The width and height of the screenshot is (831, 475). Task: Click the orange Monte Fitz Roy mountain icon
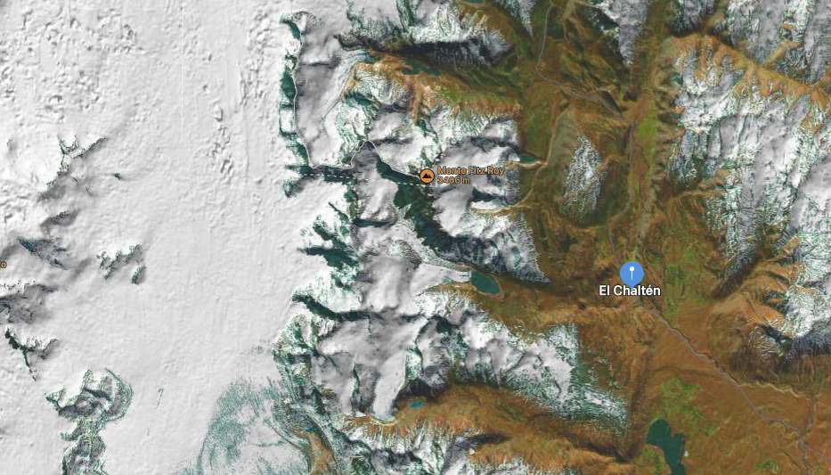(x=427, y=176)
